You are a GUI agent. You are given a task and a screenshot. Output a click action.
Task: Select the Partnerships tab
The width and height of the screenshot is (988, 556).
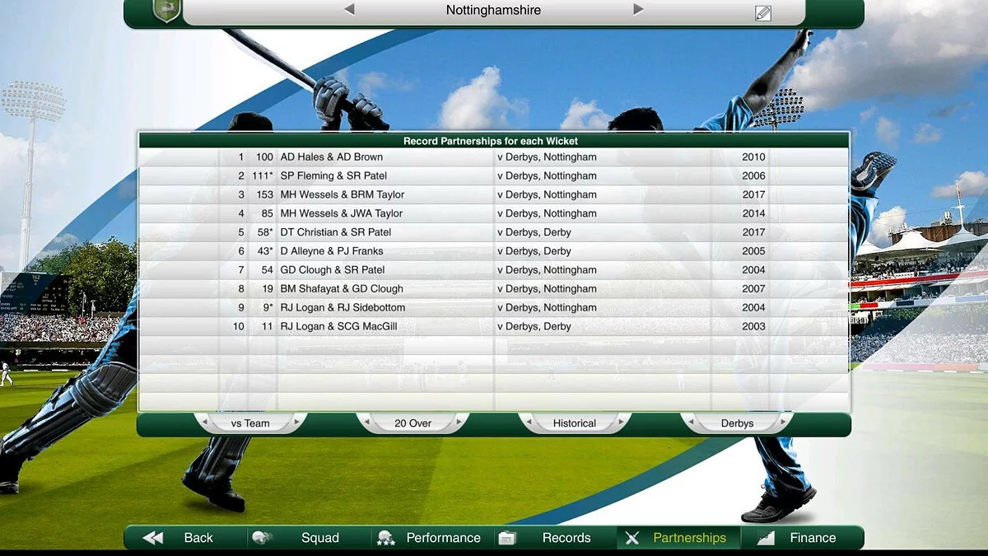coord(690,538)
